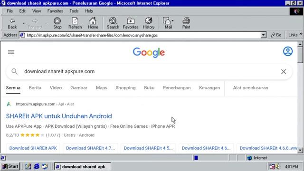Open the Mail toolbar button

168,23
